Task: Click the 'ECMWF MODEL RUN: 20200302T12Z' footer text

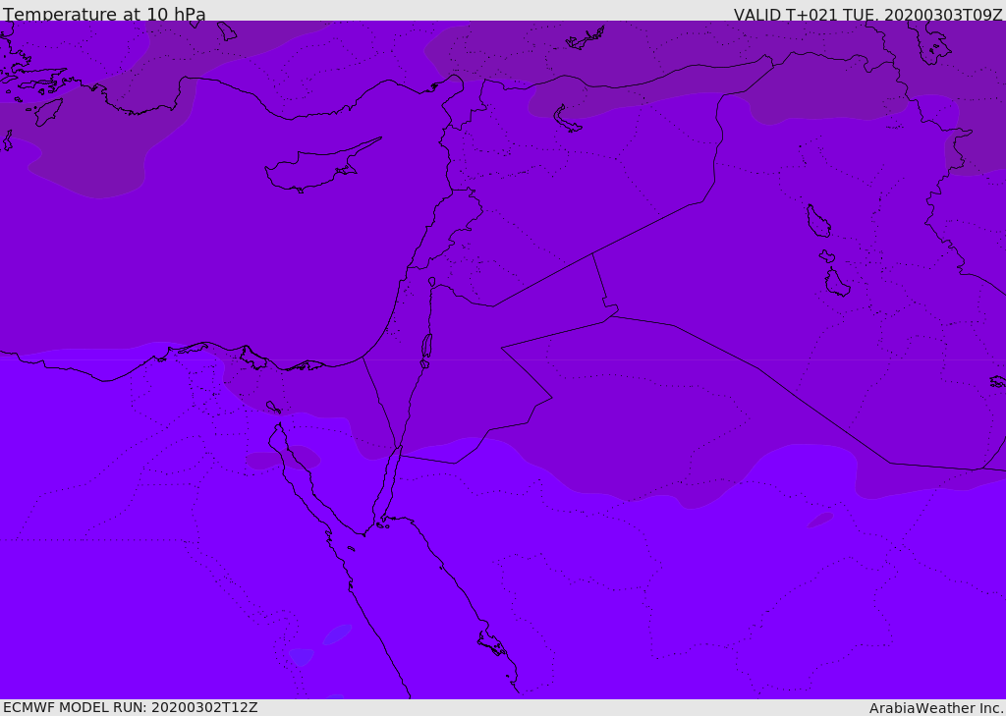Action: pyautogui.click(x=131, y=707)
